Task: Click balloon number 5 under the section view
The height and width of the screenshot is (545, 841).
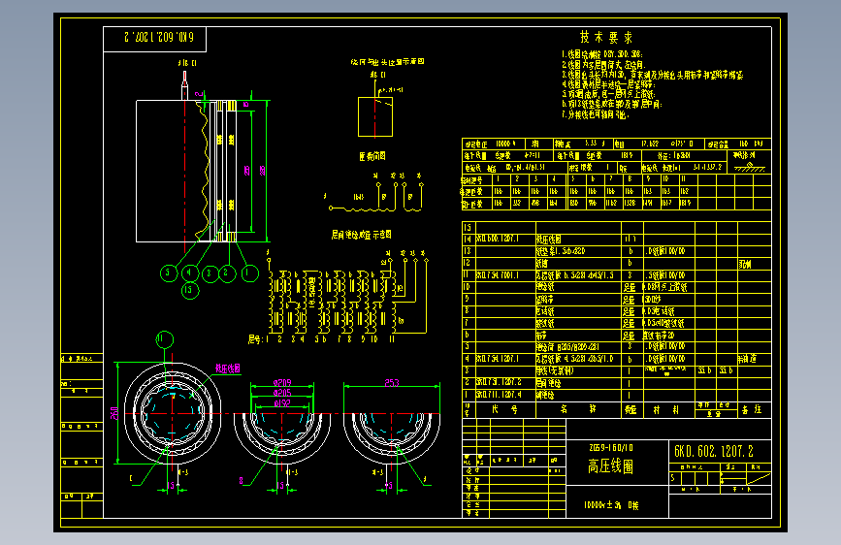Action: pos(169,273)
